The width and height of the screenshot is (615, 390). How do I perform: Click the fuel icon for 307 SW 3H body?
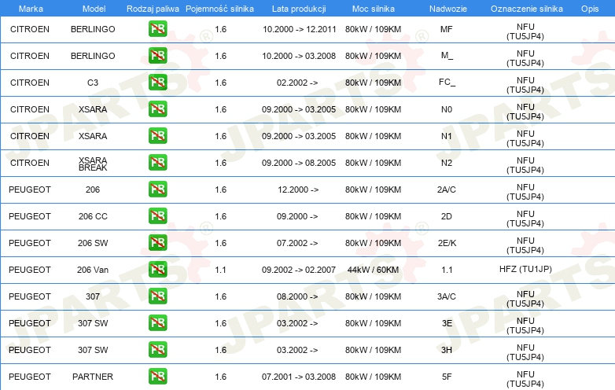pos(157,350)
